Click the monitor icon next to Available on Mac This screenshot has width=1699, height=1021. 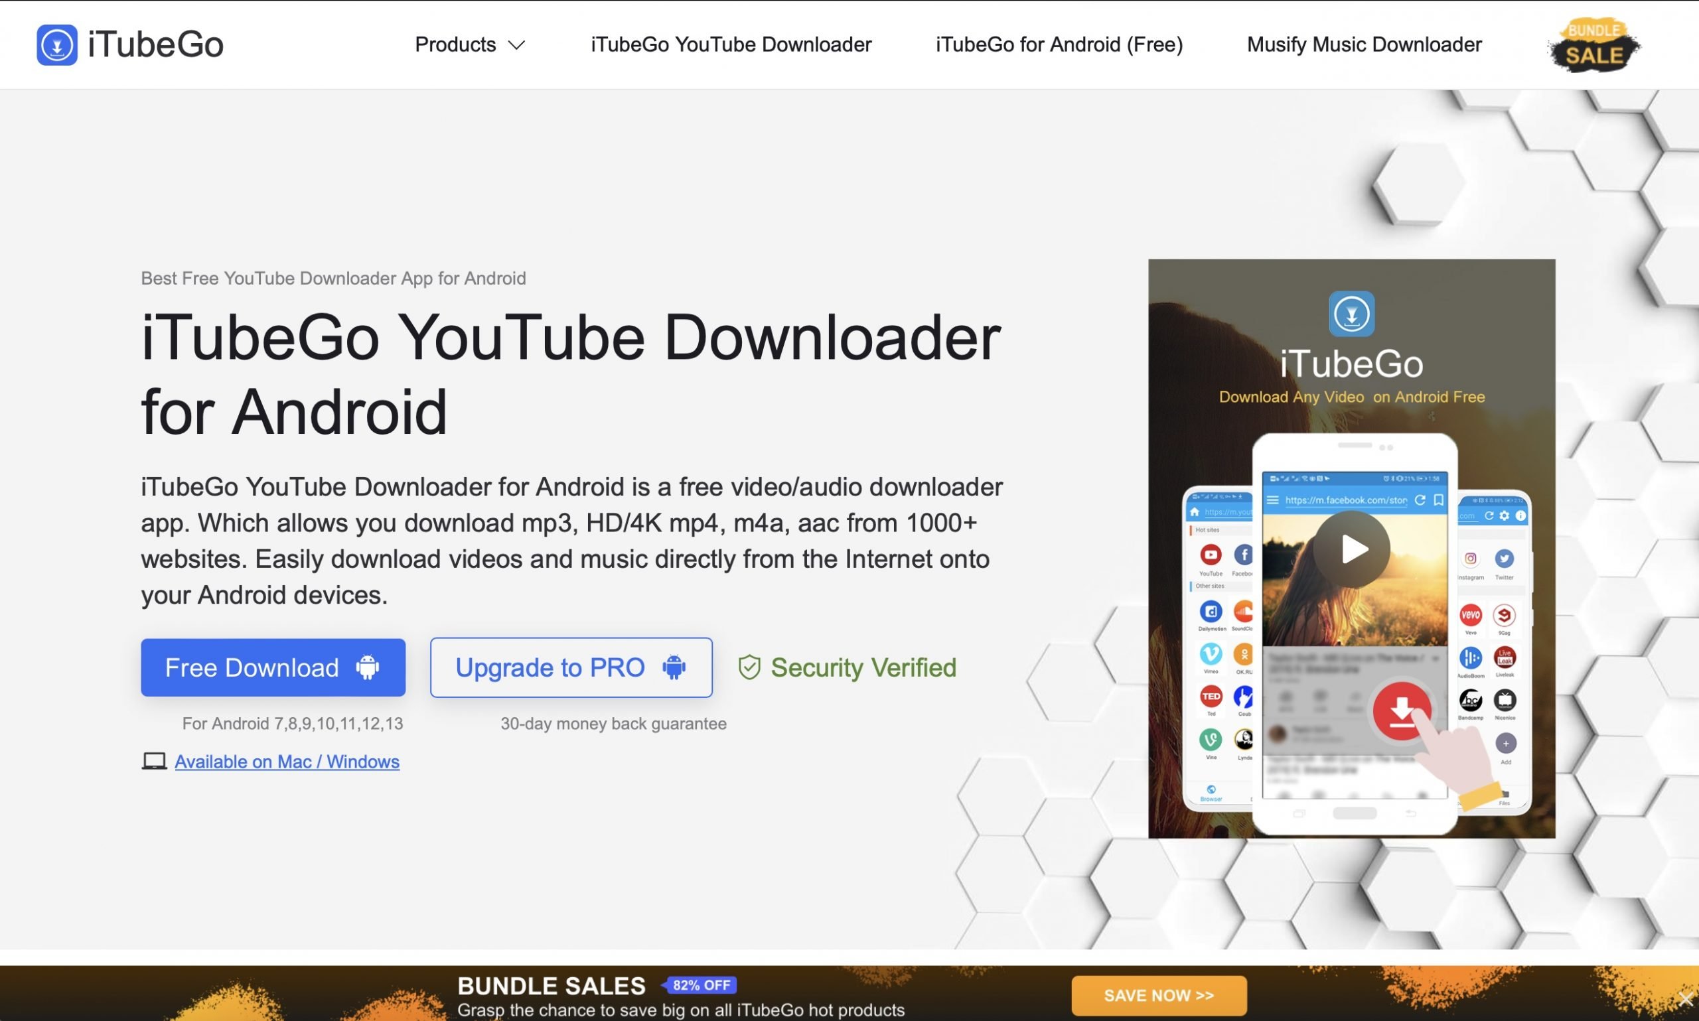pyautogui.click(x=153, y=762)
